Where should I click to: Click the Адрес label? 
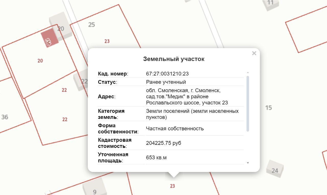click(x=107, y=96)
